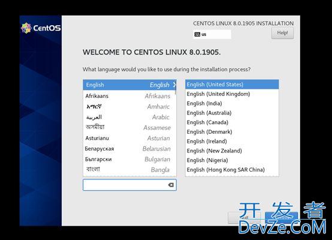Select the Arabic language row

(129, 117)
